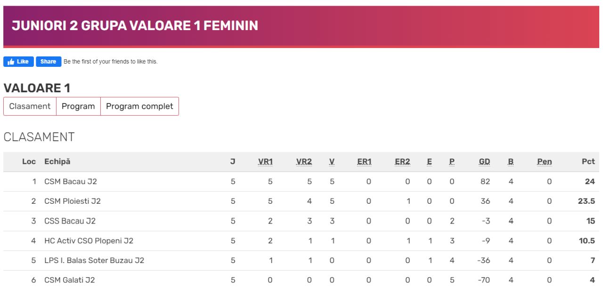
Task: Click the Echipă column header
Action: [57, 162]
